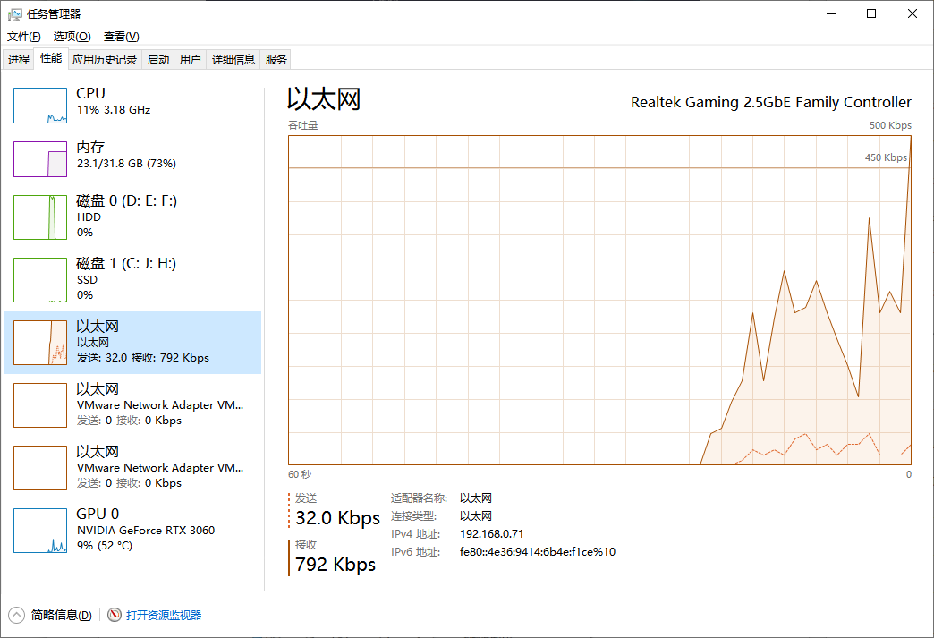This screenshot has width=934, height=638.
Task: Switch to the 用户 tab
Action: click(x=190, y=60)
